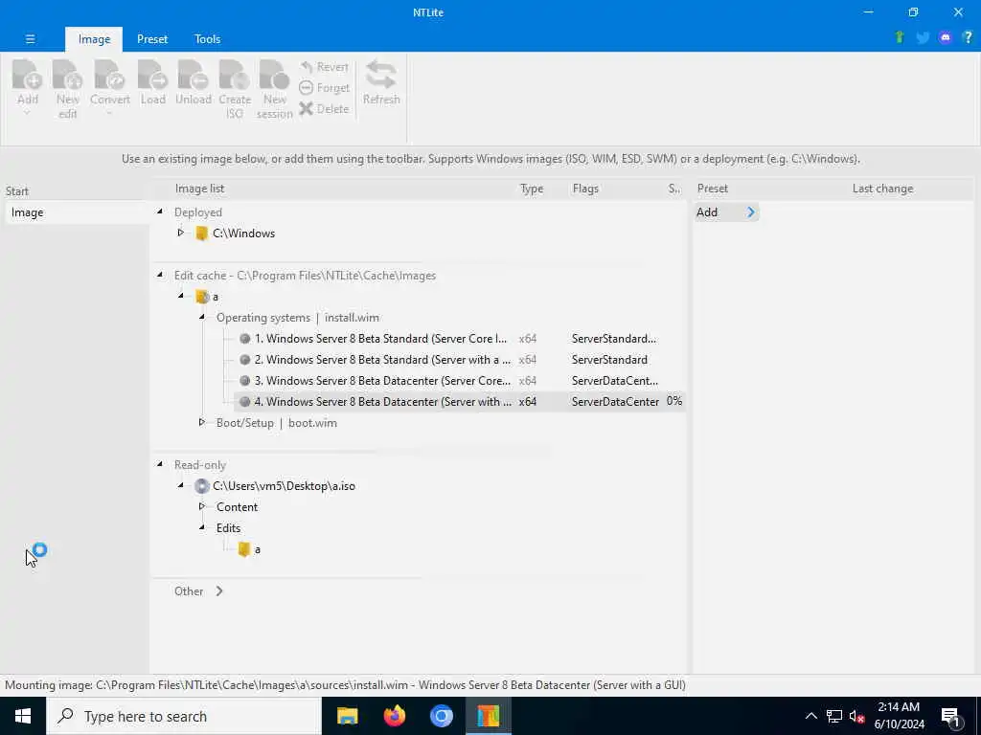Open the Discord link icon
This screenshot has width=981, height=735.
tap(946, 37)
